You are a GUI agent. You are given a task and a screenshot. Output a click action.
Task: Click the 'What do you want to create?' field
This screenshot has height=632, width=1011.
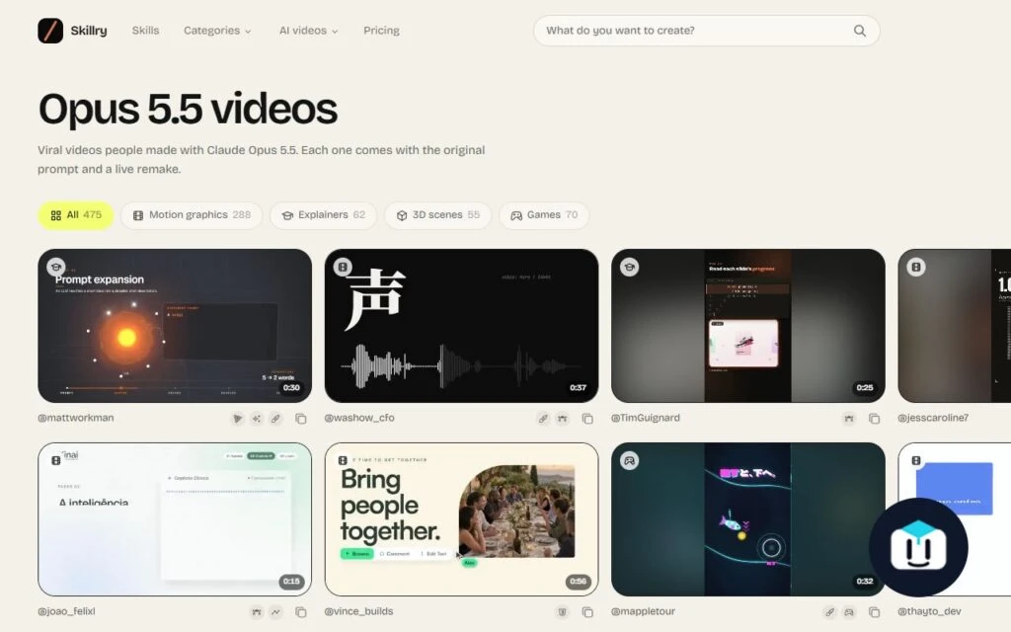[x=707, y=31]
